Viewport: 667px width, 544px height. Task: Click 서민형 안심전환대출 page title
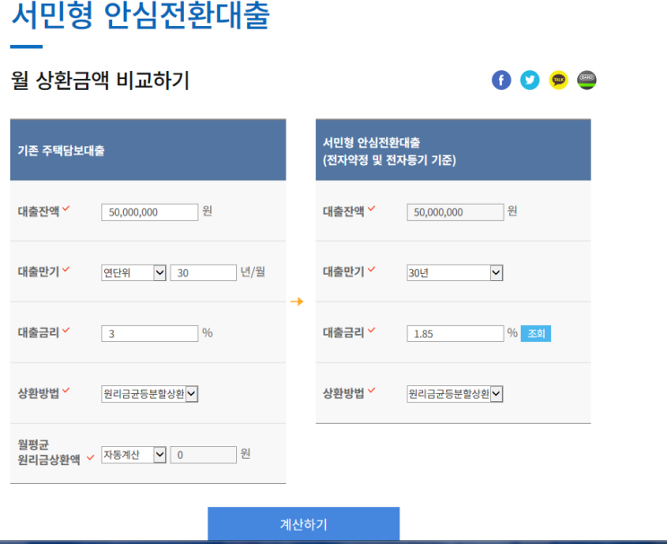point(140,15)
